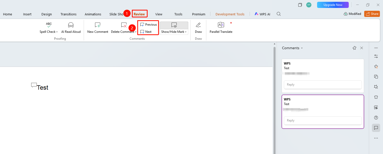The width and height of the screenshot is (383, 154).
Task: Select the Premium tab
Action: pyautogui.click(x=199, y=14)
